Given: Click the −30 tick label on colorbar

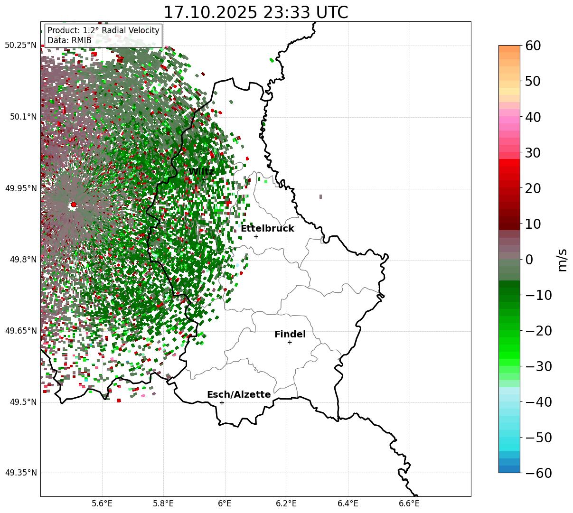Looking at the screenshot, I should [x=538, y=366].
